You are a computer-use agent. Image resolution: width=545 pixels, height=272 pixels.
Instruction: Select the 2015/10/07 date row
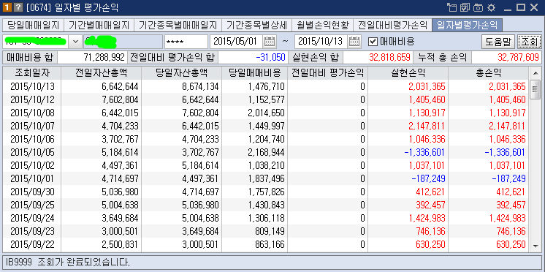coord(266,126)
